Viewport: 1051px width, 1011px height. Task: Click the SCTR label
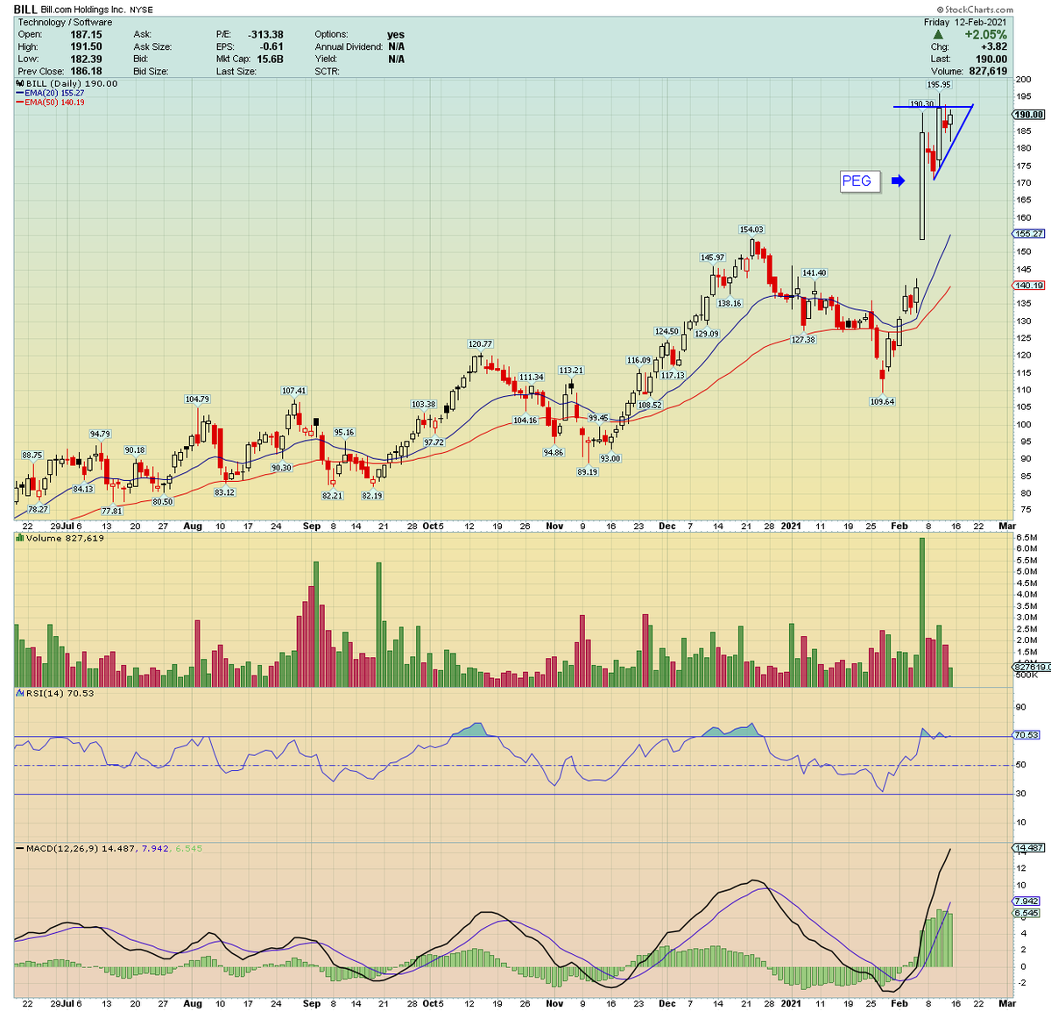pyautogui.click(x=328, y=71)
